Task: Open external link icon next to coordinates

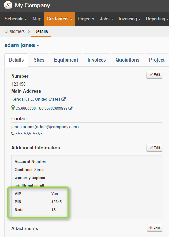Action: 71,108
